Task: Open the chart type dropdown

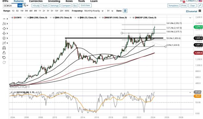Action: click(26, 5)
